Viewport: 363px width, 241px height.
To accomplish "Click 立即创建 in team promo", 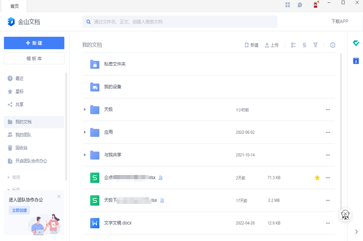I will (20, 210).
